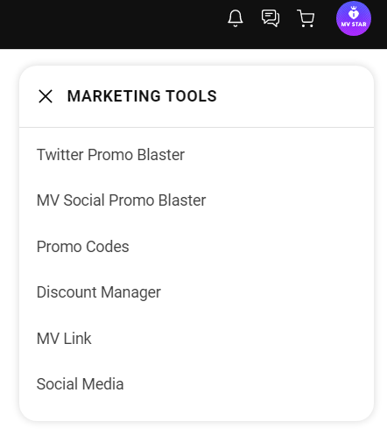Create codes under Promo Codes entry
Viewport: 387px width, 442px height.
coord(82,247)
